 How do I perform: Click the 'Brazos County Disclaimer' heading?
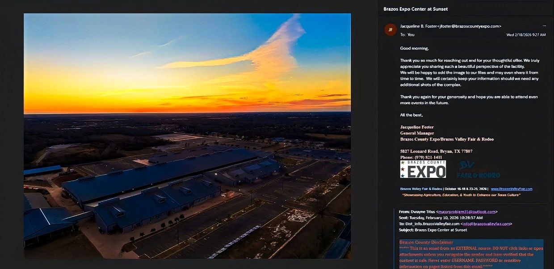pyautogui.click(x=426, y=242)
